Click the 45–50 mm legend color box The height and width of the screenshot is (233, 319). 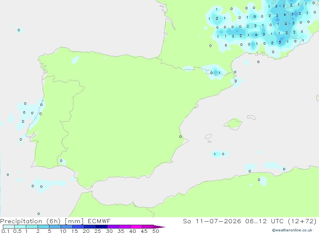(x=148, y=227)
